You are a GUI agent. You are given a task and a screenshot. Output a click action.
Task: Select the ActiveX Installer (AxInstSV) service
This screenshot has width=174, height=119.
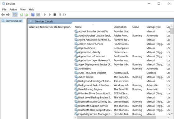point(122,31)
